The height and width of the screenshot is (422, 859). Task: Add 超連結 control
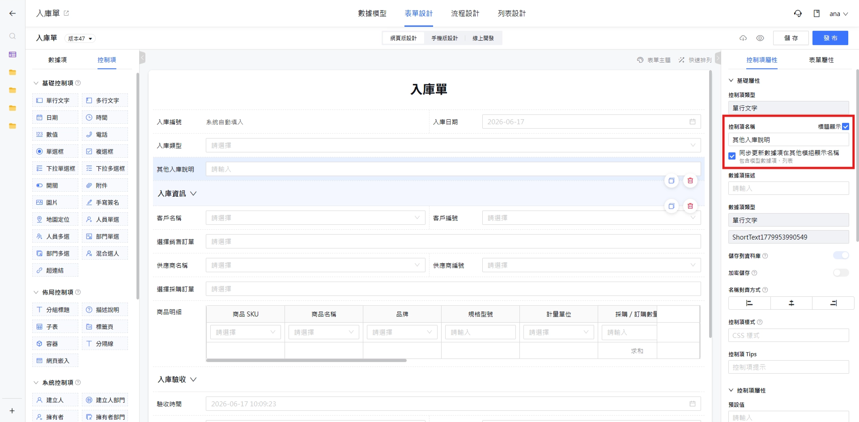[55, 270]
